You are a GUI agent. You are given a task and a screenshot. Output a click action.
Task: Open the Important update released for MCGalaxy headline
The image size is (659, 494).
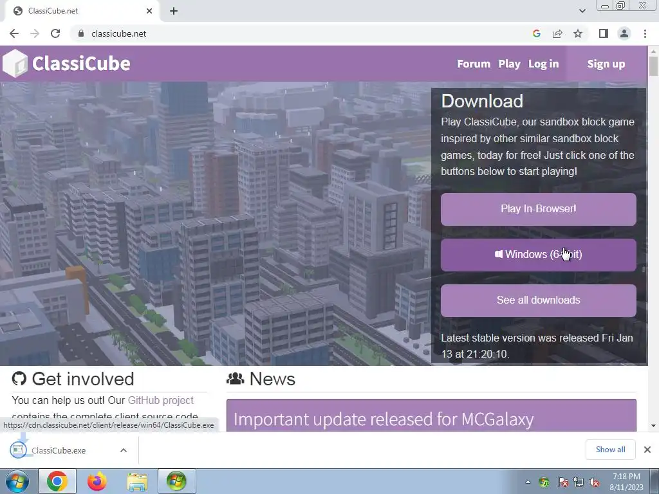coord(384,419)
